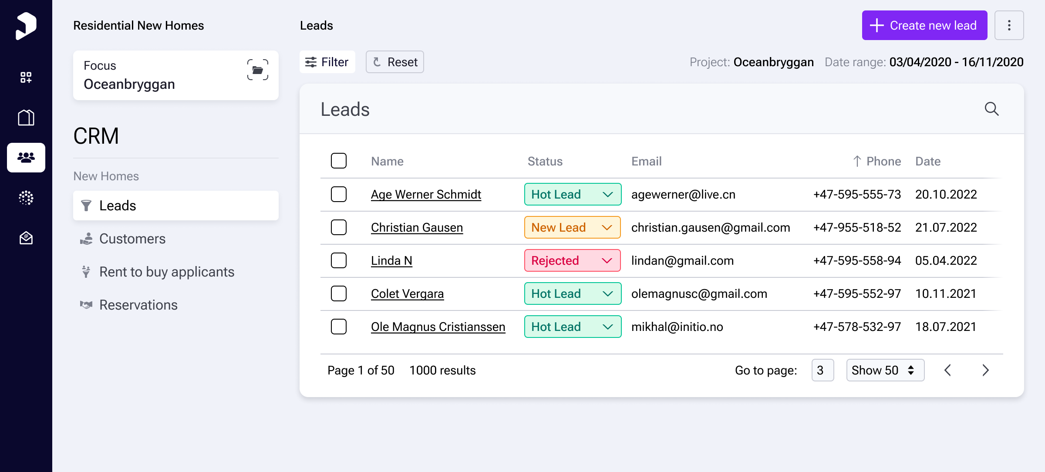Navigate to Reservations menu item
The width and height of the screenshot is (1045, 472).
click(x=138, y=305)
